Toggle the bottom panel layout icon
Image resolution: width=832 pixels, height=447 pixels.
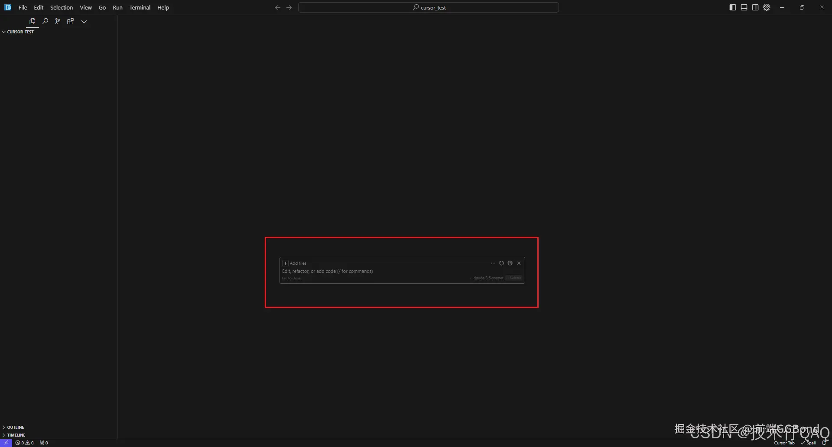[x=744, y=7]
